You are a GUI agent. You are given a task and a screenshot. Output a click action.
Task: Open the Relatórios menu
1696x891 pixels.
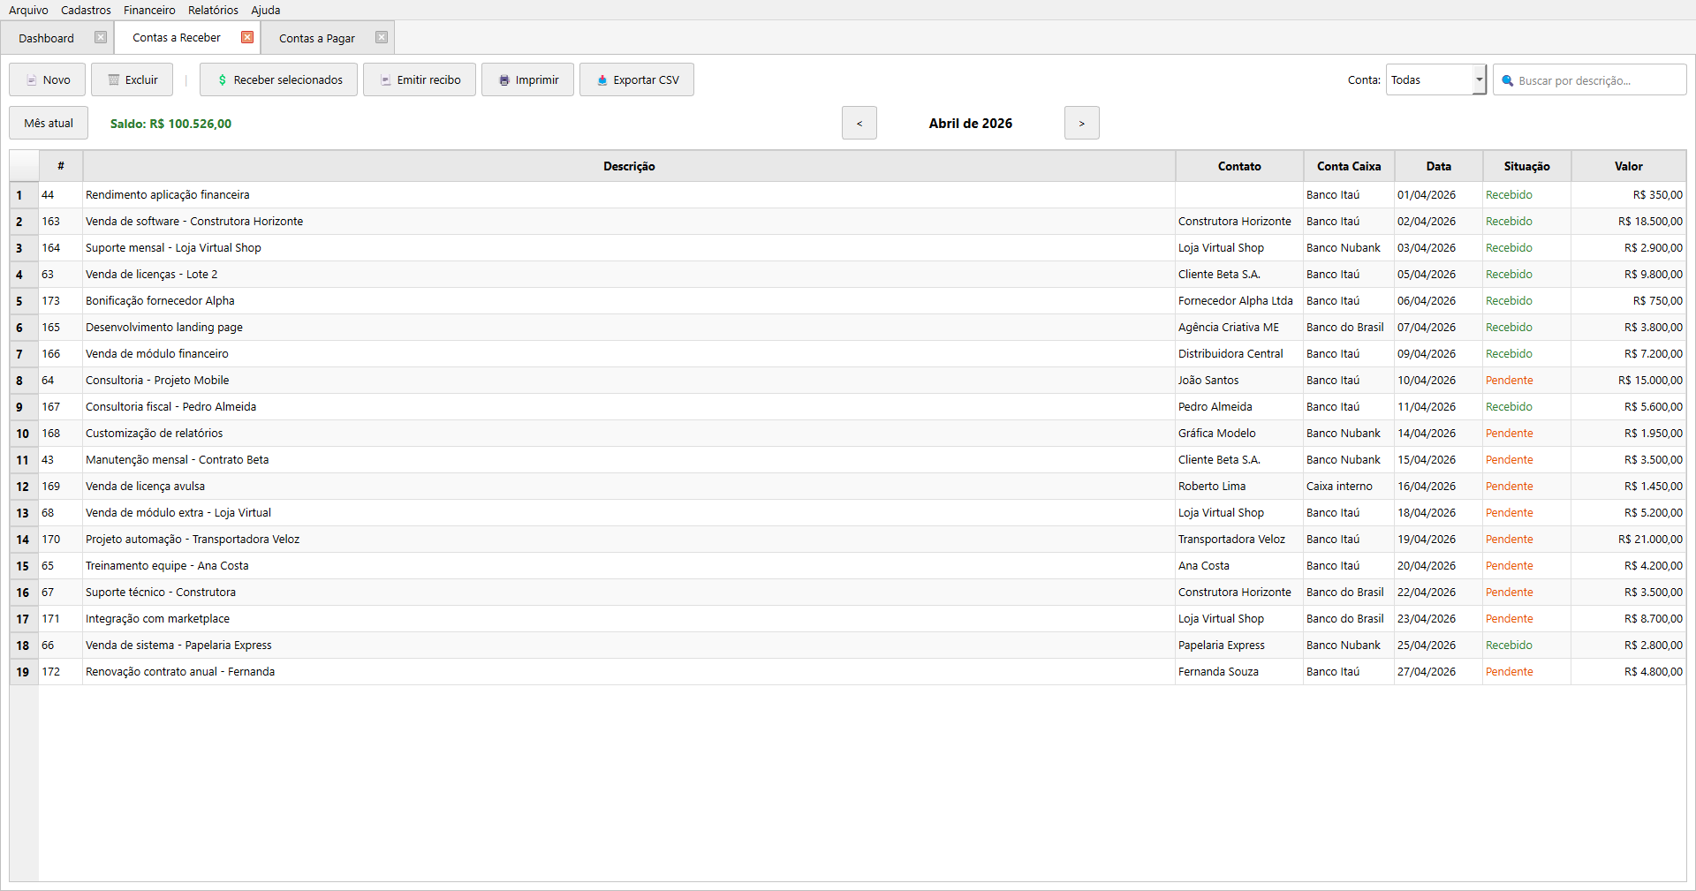pyautogui.click(x=213, y=10)
